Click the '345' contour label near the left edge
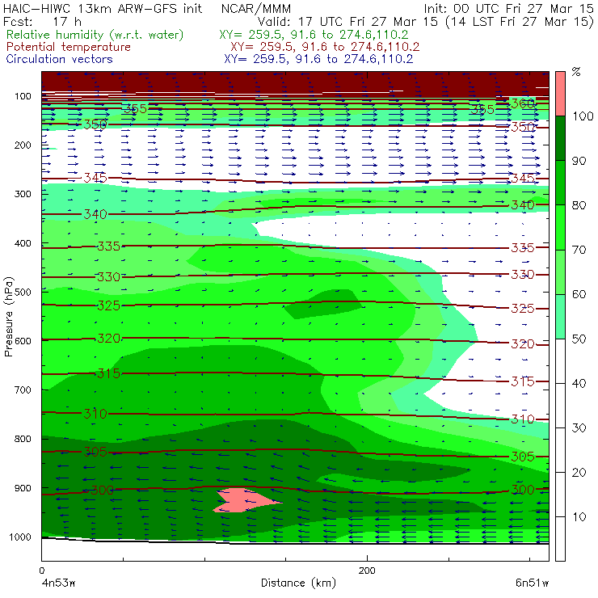The height and width of the screenshot is (598, 598). pos(95,178)
